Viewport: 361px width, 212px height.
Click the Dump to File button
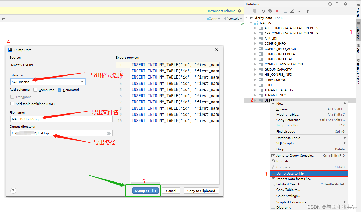[x=145, y=191]
